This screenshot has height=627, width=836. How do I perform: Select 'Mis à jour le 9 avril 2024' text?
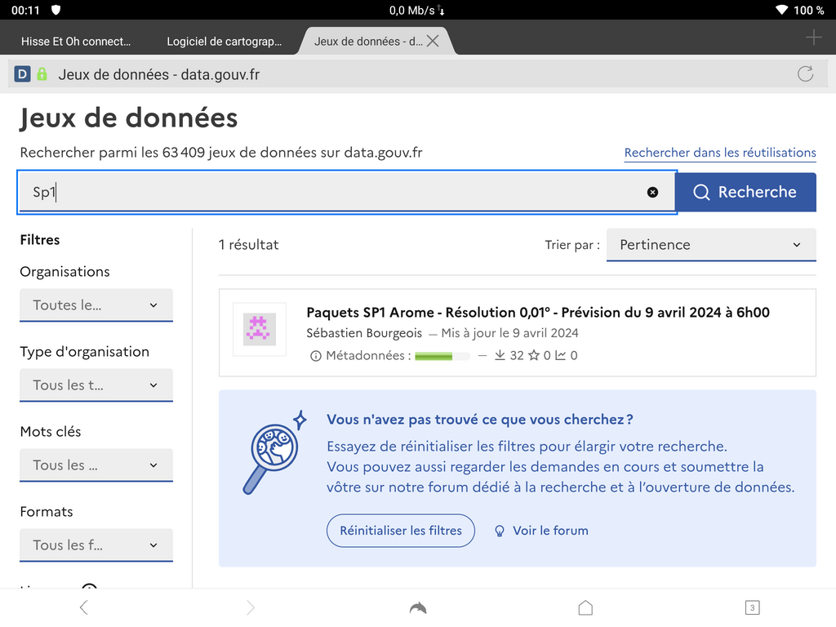click(509, 333)
